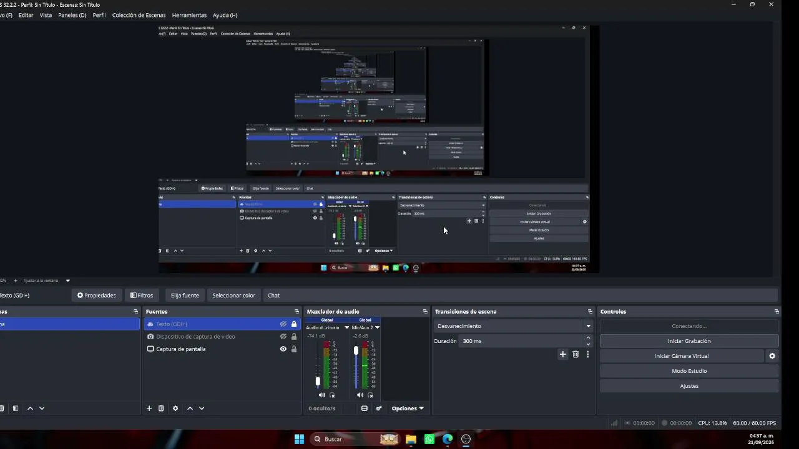This screenshot has height=449, width=799.
Task: Remove scene transition with trash icon
Action: point(576,354)
